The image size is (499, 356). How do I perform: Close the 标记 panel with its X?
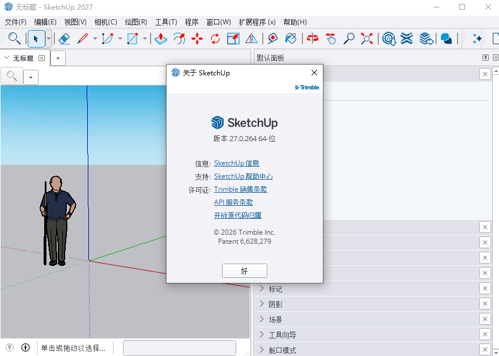485,288
